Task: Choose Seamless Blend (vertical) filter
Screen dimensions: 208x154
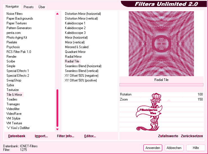Action: tap(82, 71)
